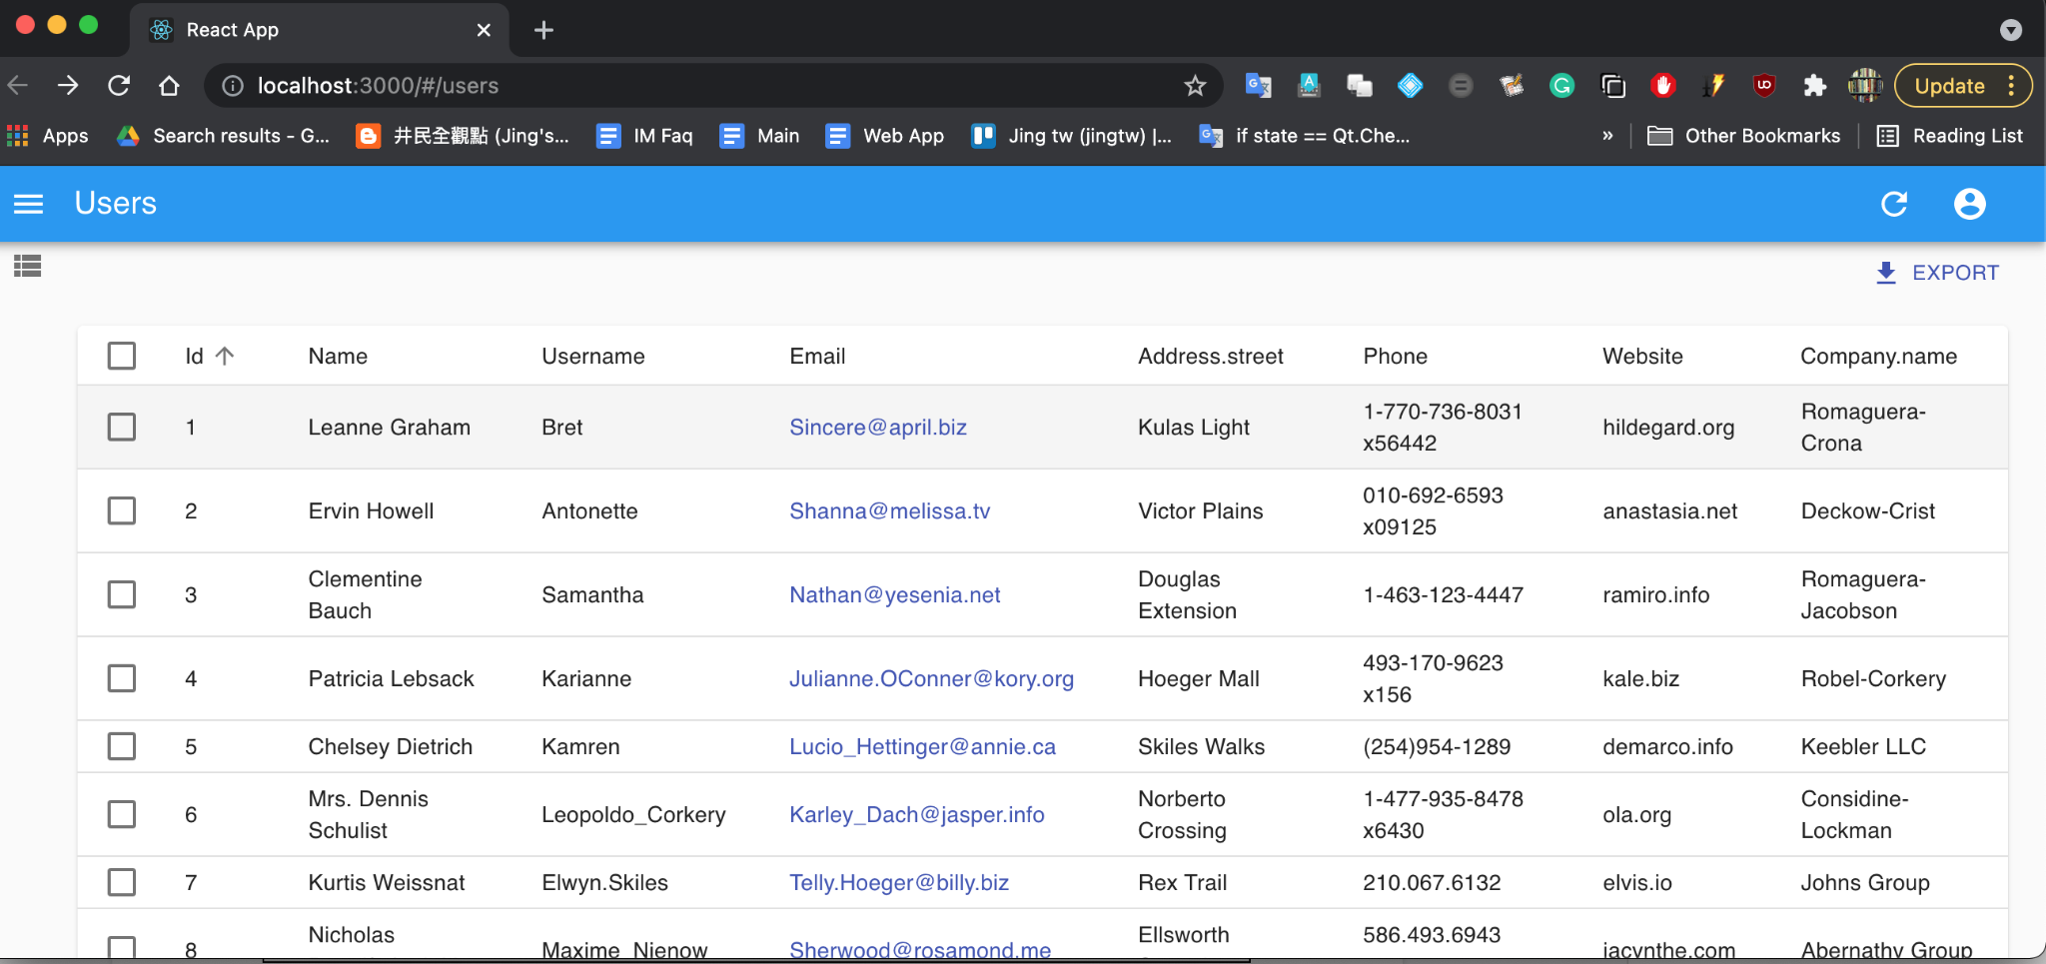Click the lightning bolt extension icon
2046x964 pixels.
click(x=1714, y=86)
